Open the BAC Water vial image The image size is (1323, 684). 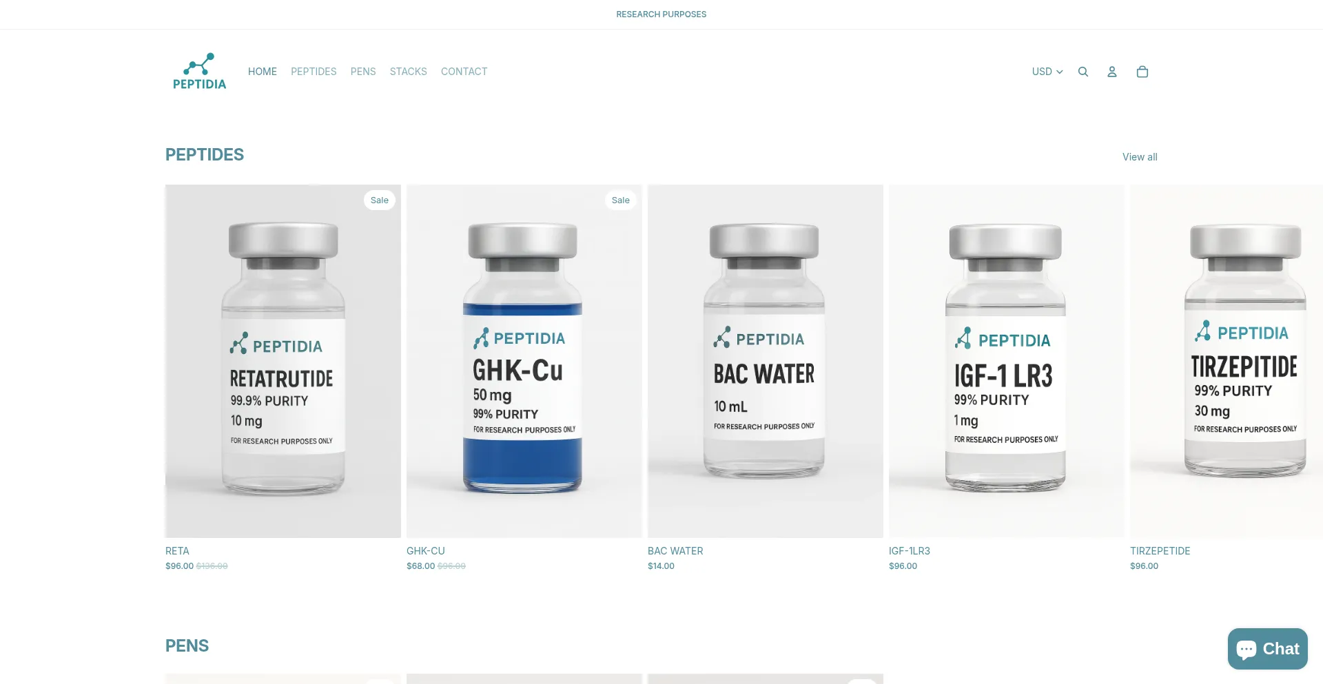pos(766,361)
